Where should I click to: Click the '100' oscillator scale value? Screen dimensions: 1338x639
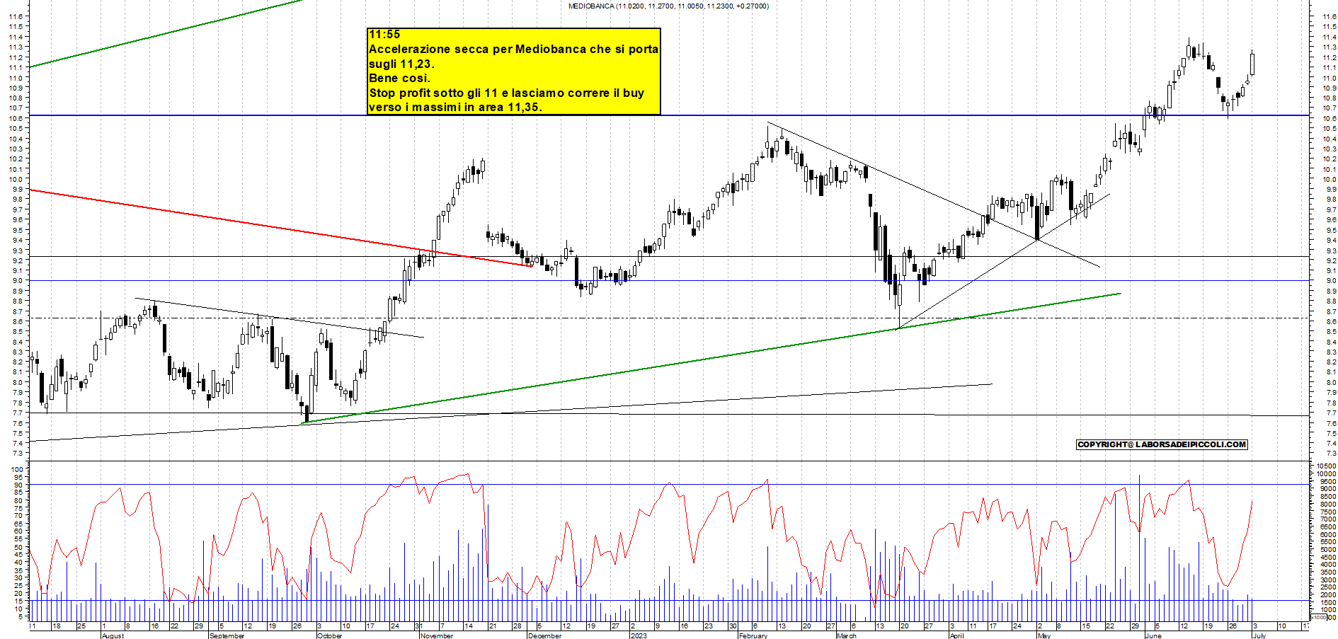point(16,469)
